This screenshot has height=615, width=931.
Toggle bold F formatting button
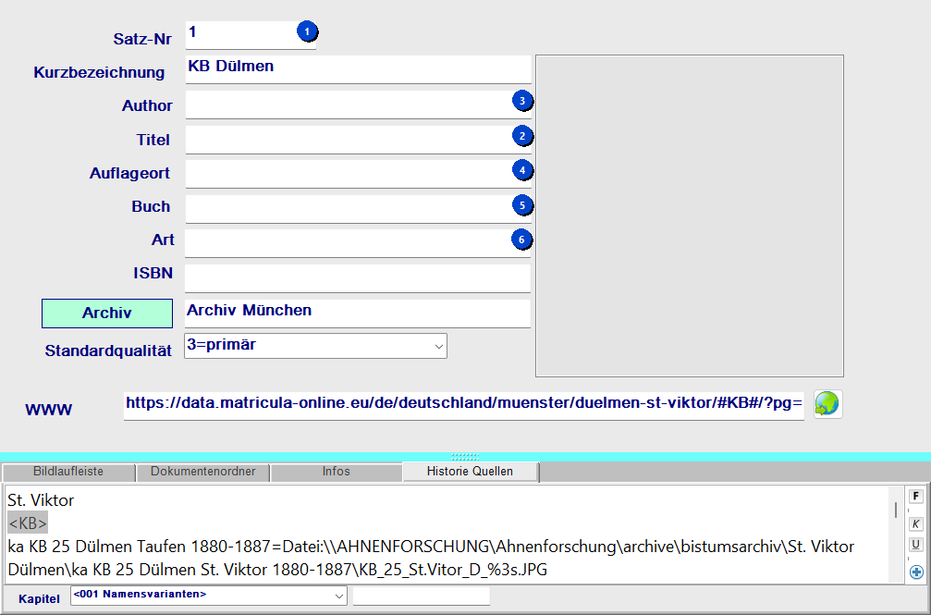(x=916, y=497)
